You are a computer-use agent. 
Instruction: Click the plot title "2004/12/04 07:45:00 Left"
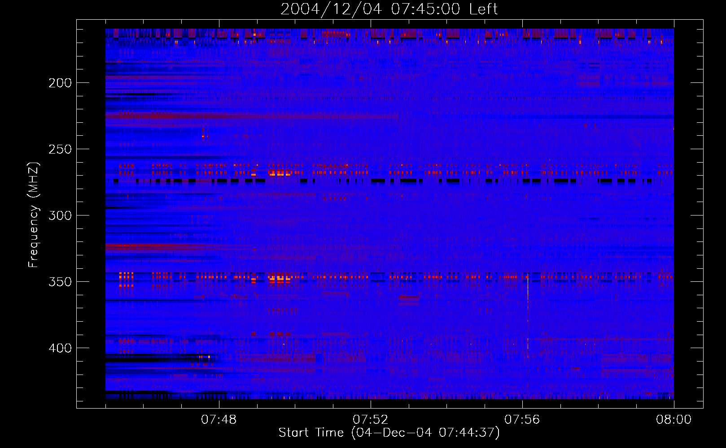point(389,9)
